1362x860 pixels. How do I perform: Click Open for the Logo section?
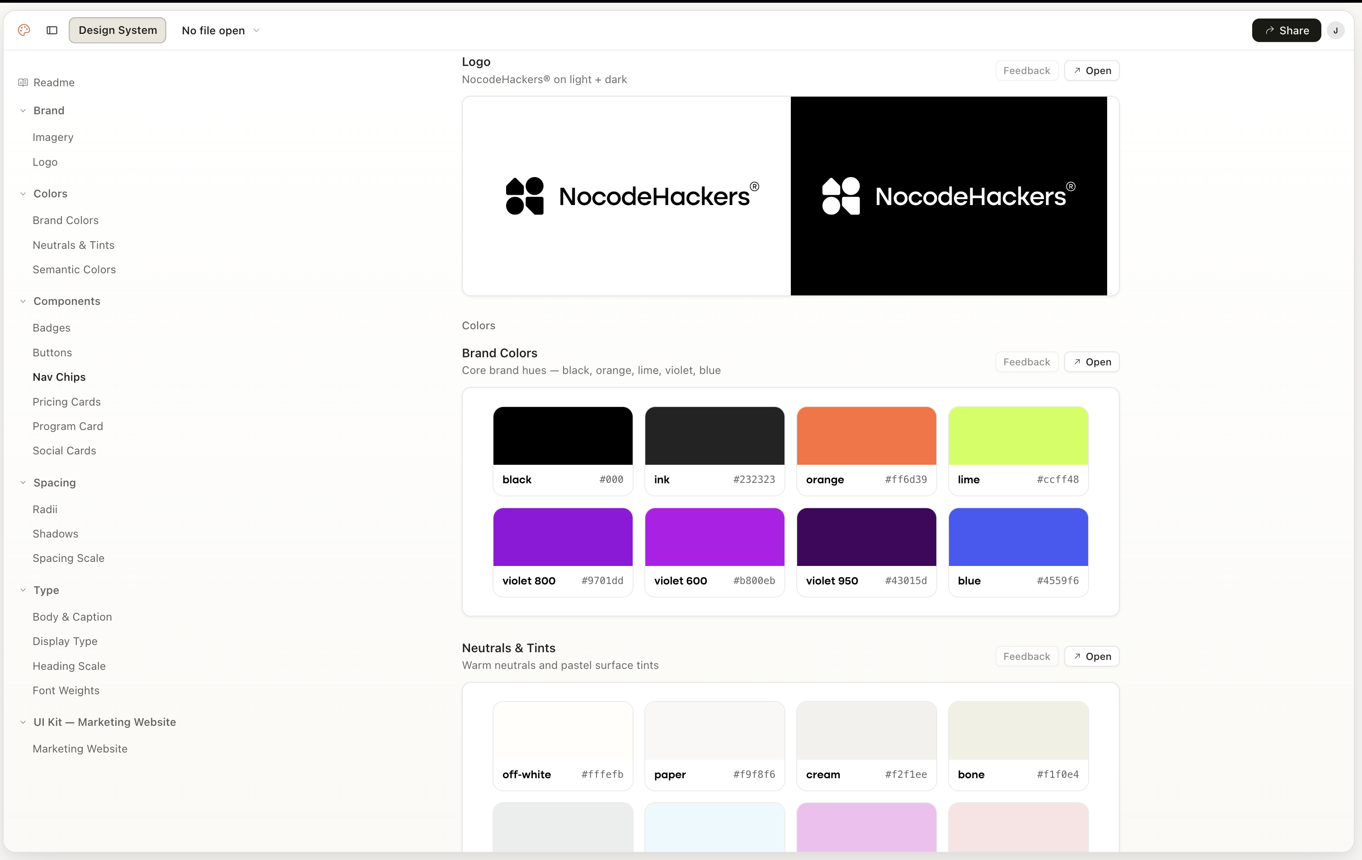[1092, 70]
